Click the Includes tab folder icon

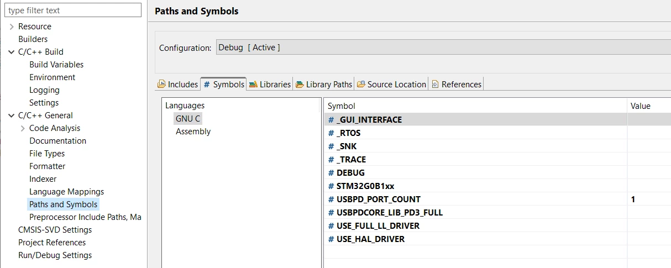(161, 85)
